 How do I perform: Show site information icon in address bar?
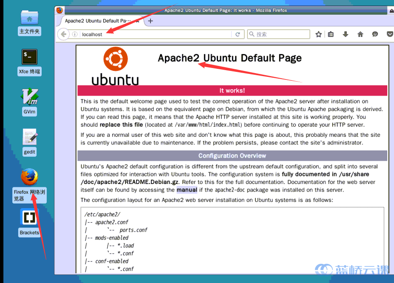point(75,34)
